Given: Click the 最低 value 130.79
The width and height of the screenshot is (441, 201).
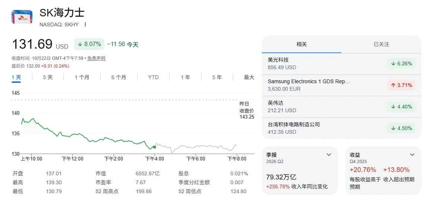Looking at the screenshot, I should point(53,192).
